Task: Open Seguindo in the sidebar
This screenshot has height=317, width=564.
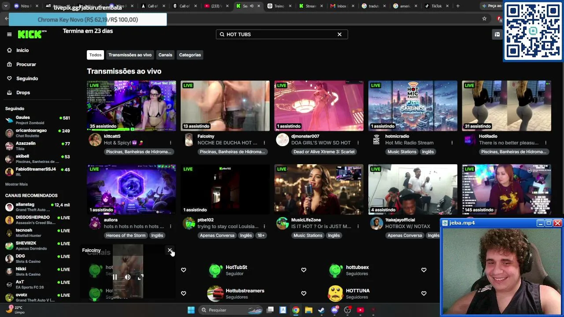Action: click(x=27, y=78)
